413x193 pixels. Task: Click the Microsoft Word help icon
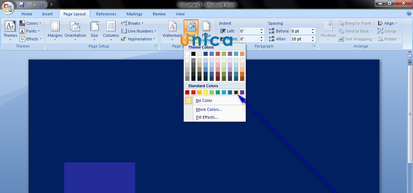pos(409,14)
